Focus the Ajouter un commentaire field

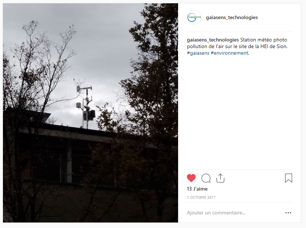(x=234, y=213)
